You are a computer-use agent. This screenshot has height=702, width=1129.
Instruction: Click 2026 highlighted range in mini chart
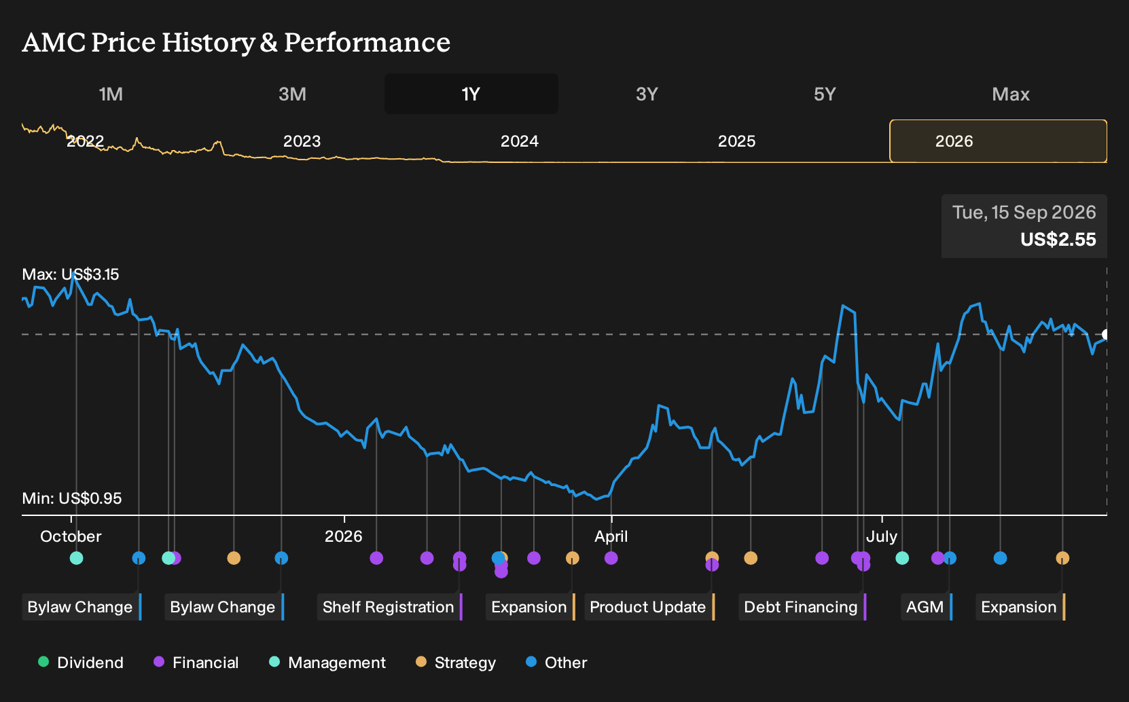[x=998, y=141]
